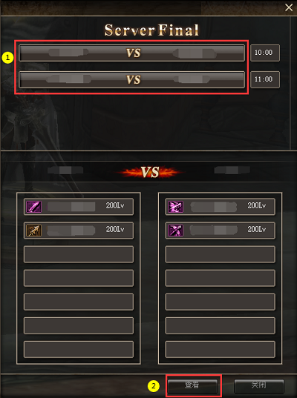Click the first empty slot in left roster

[x=79, y=254]
